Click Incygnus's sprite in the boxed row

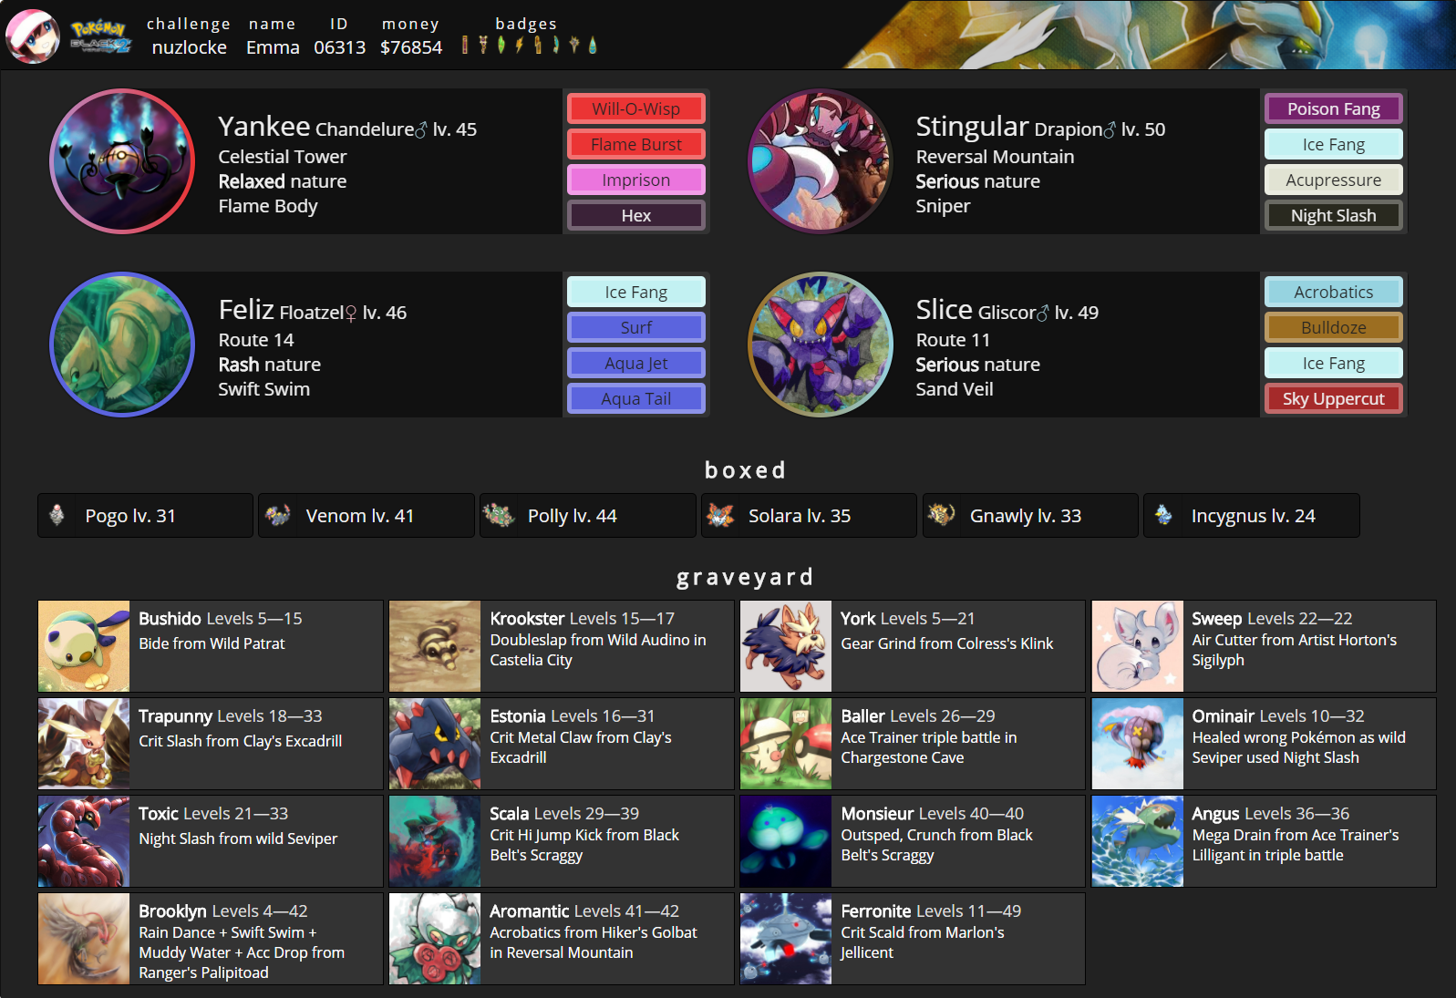tap(1162, 515)
